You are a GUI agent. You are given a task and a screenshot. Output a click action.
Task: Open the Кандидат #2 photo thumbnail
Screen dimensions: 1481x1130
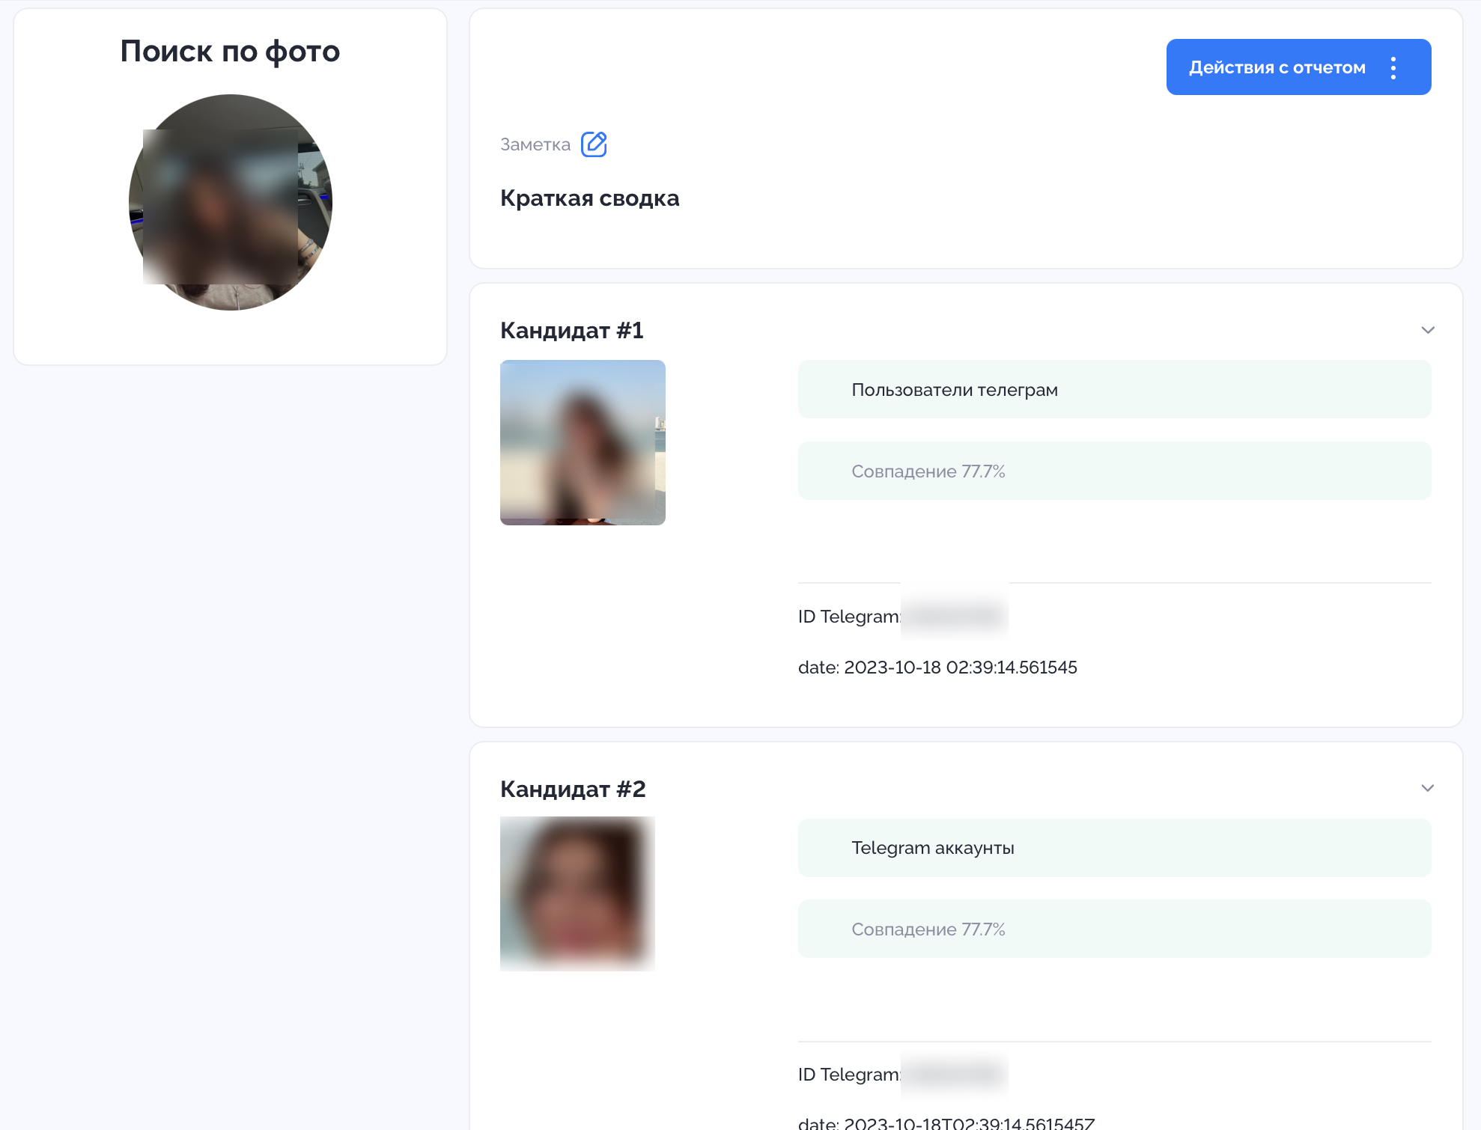(577, 894)
